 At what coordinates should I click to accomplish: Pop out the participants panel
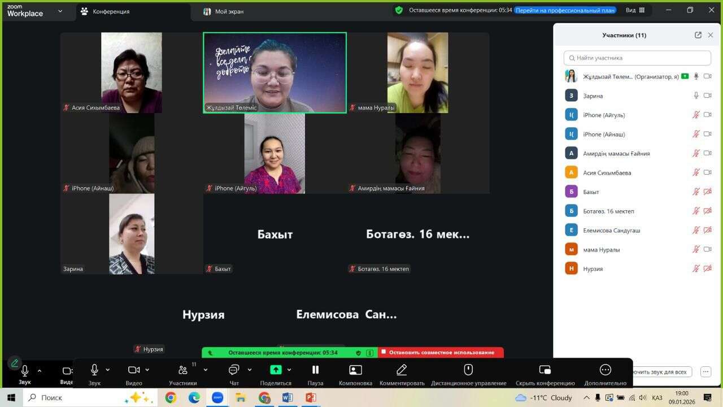point(698,35)
